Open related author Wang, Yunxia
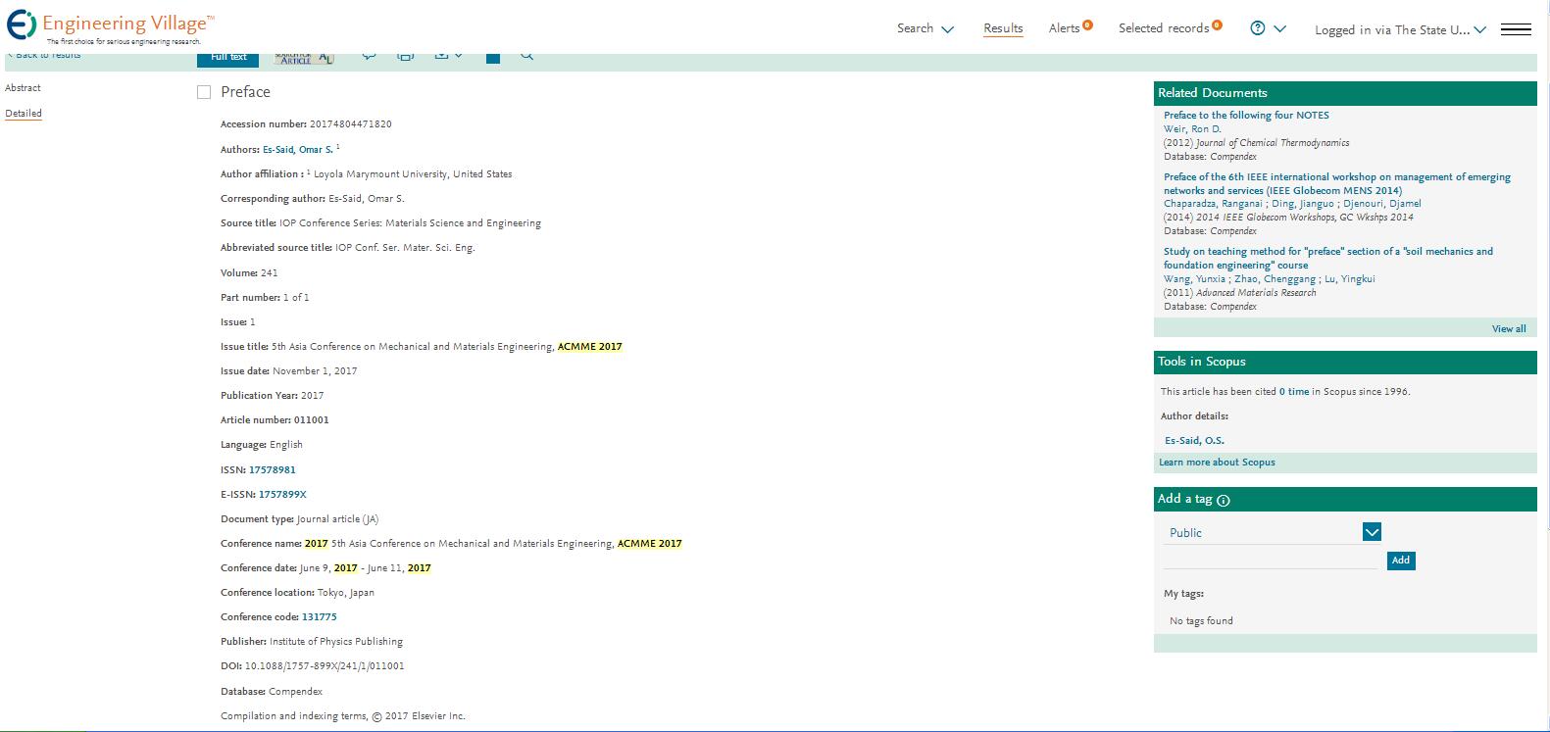The image size is (1550, 732). click(1194, 279)
